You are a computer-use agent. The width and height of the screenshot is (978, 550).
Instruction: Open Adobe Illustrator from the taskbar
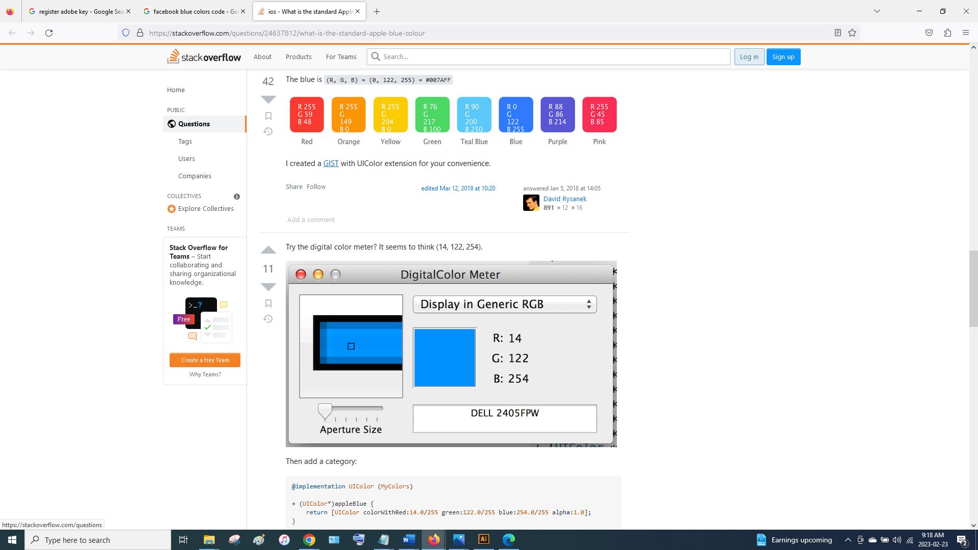click(483, 540)
